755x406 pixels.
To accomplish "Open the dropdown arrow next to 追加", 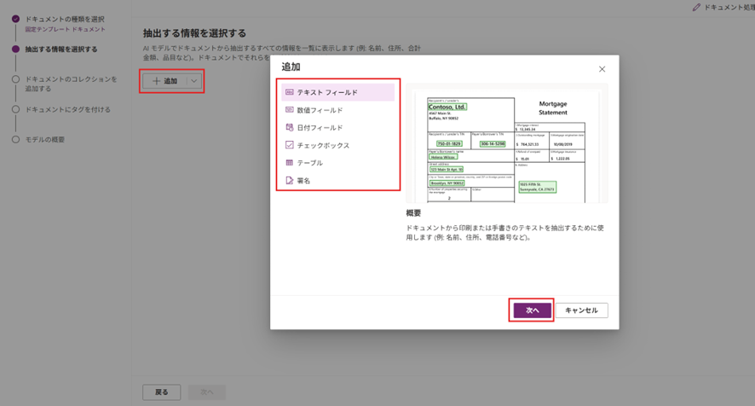I will point(193,81).
